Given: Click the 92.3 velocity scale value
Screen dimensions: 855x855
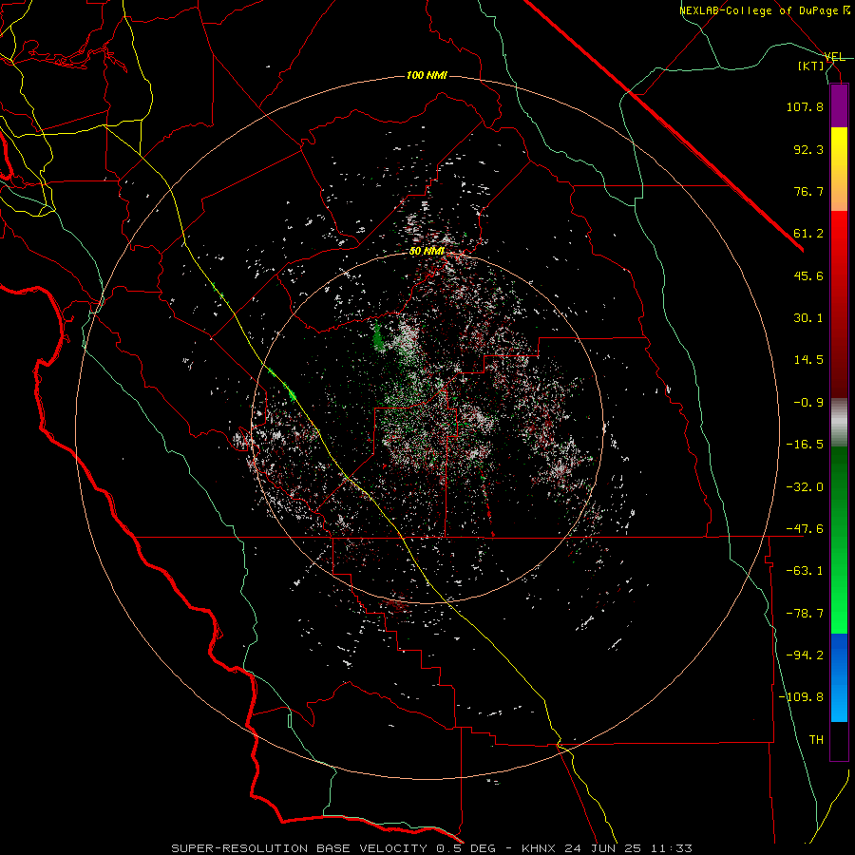Looking at the screenshot, I should (808, 149).
